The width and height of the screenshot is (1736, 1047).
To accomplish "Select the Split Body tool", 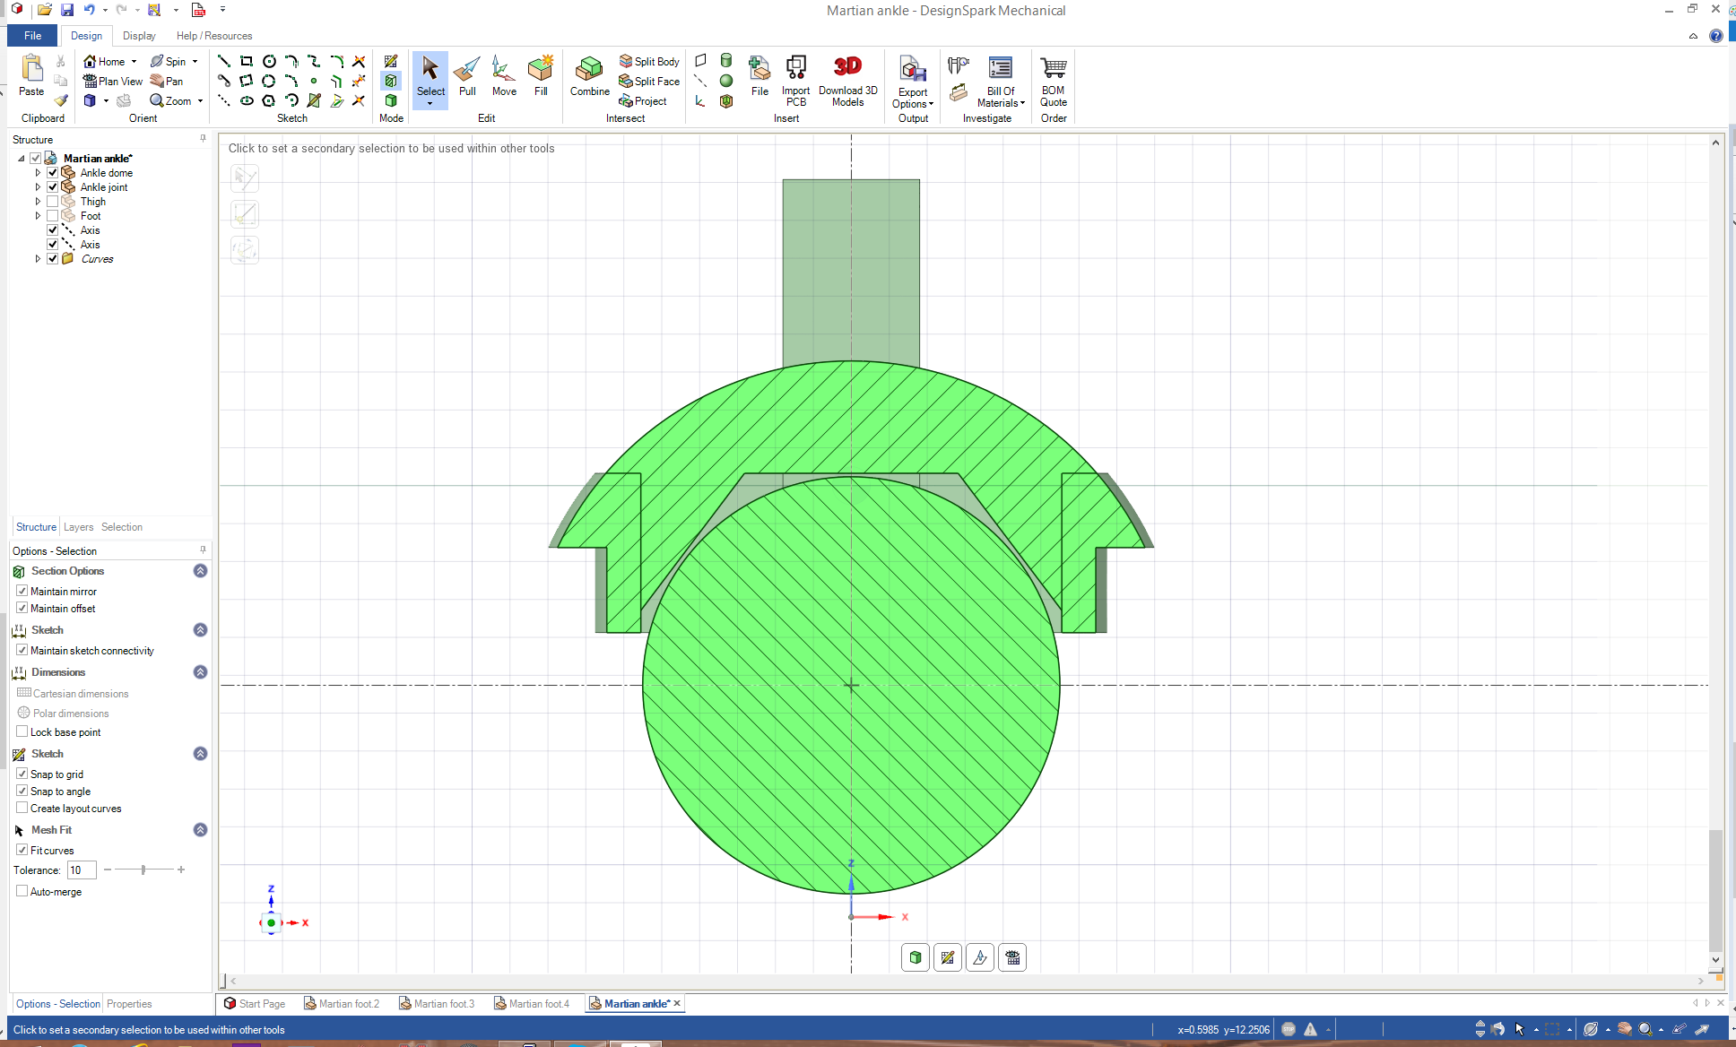I will pos(649,61).
